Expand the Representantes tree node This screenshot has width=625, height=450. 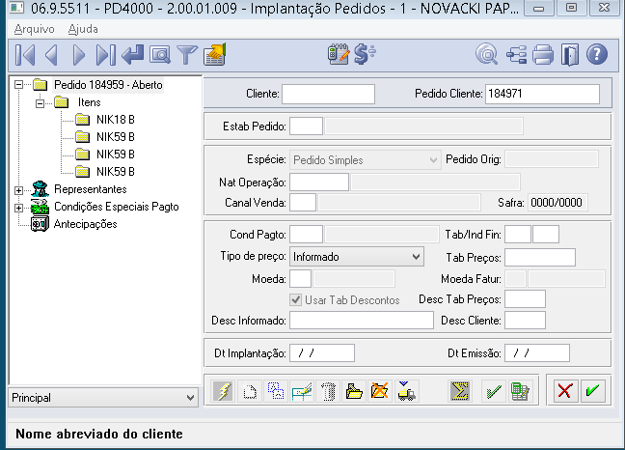coord(18,190)
